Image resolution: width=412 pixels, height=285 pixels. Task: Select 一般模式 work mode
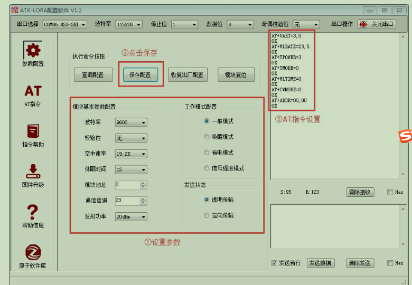(x=207, y=121)
